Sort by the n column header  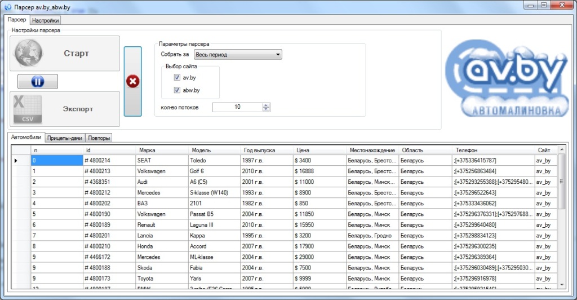[x=57, y=150]
